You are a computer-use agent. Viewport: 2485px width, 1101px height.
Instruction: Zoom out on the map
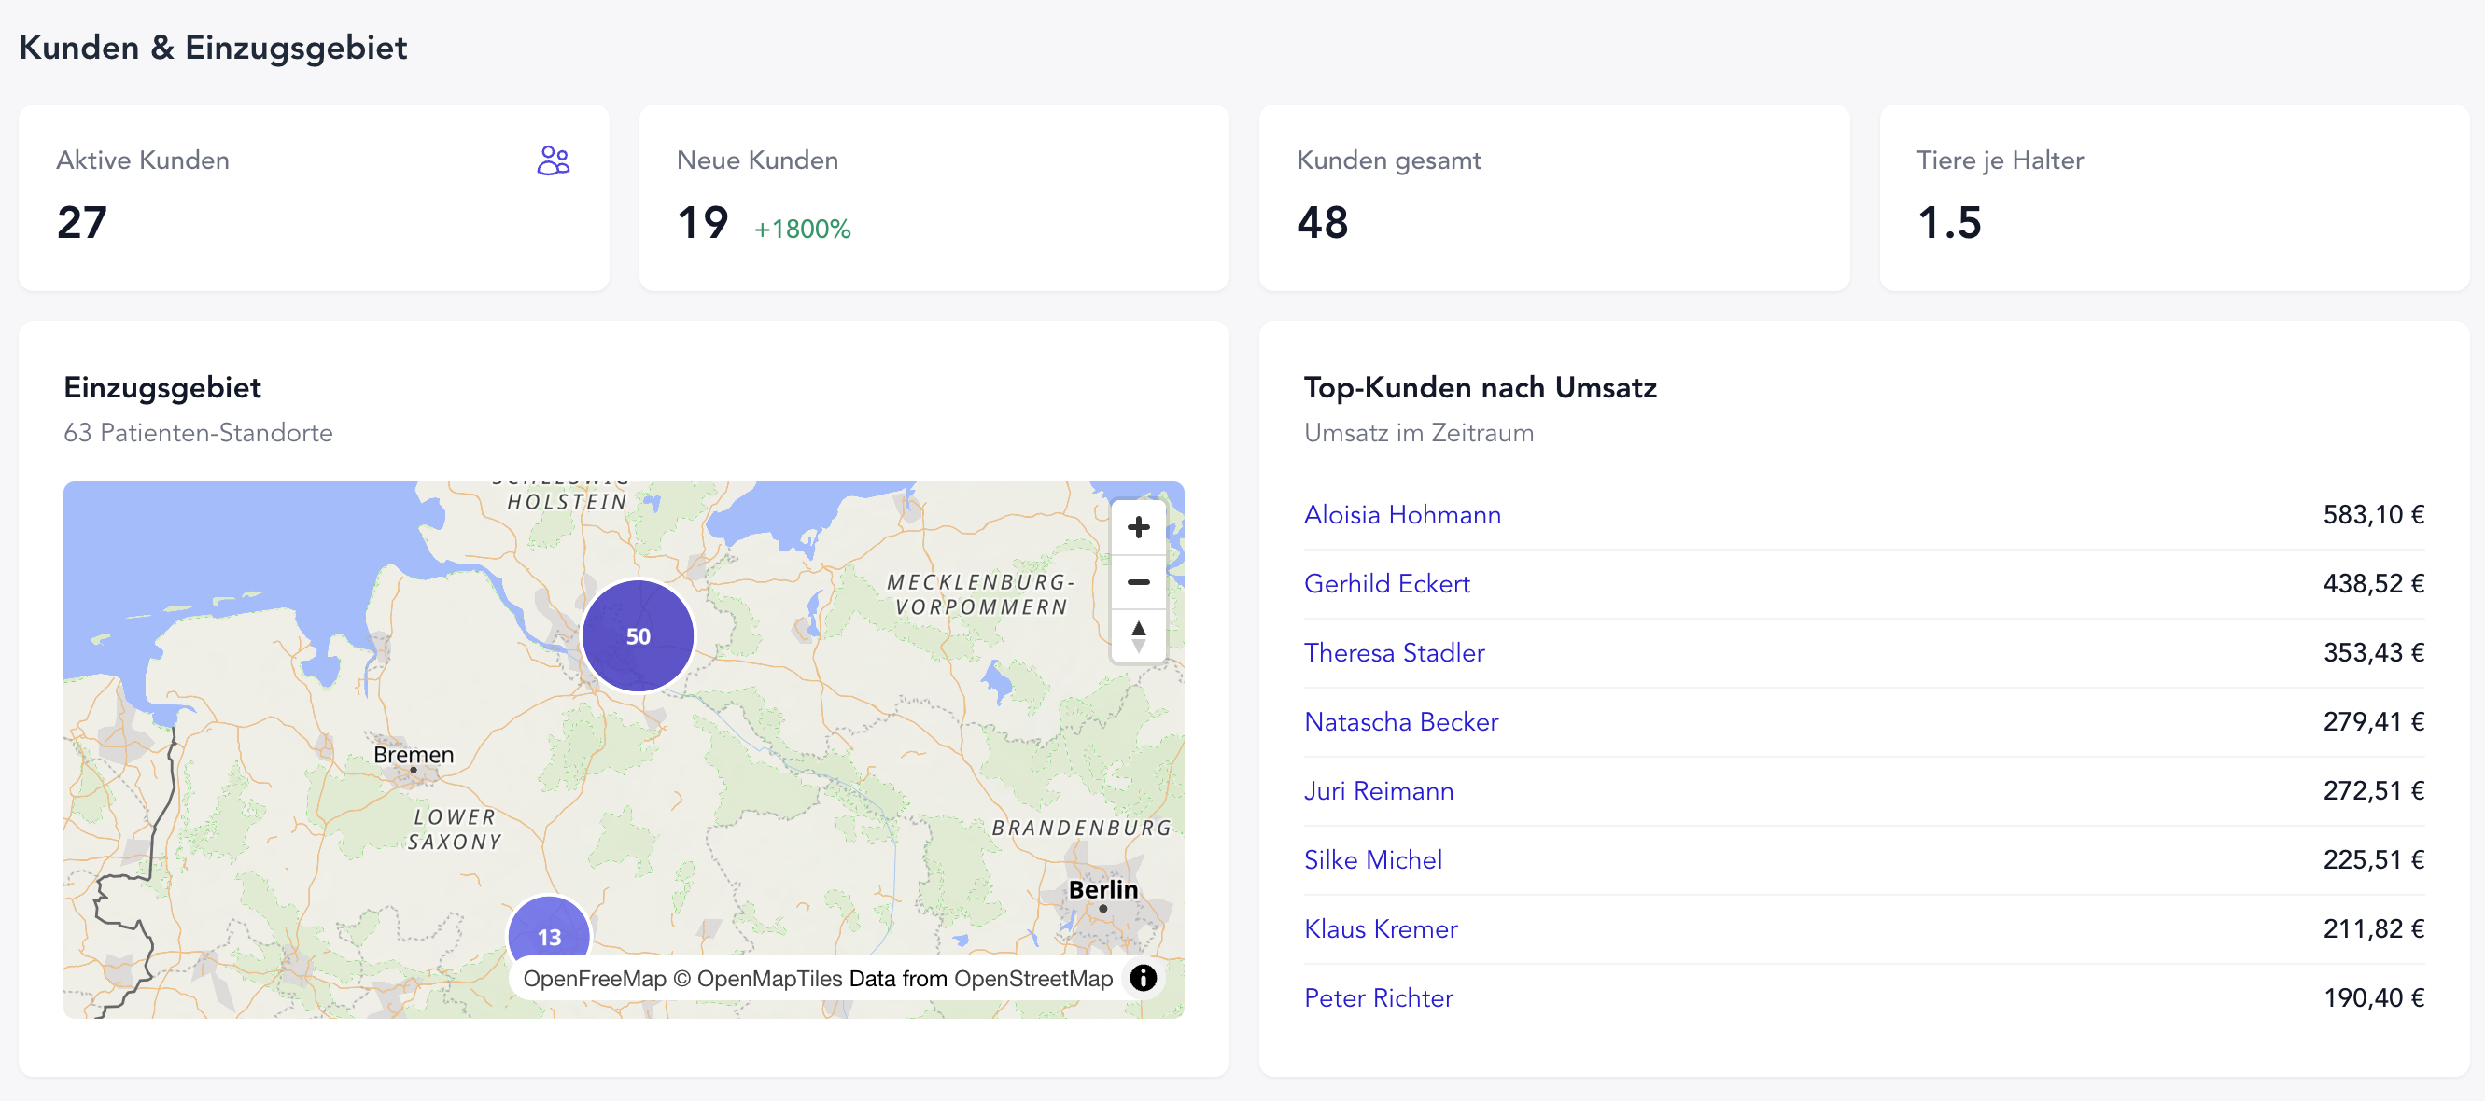[x=1138, y=582]
